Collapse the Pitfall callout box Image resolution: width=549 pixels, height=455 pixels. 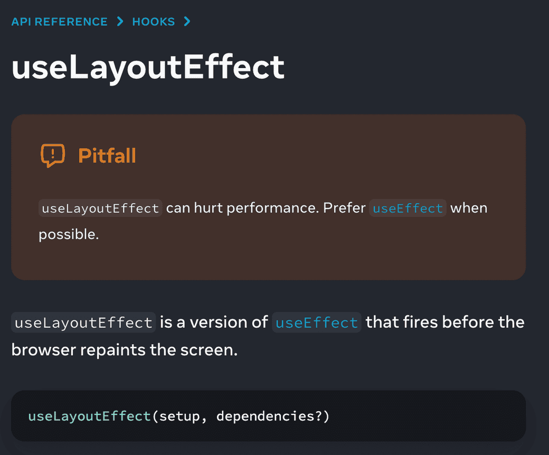click(x=107, y=155)
